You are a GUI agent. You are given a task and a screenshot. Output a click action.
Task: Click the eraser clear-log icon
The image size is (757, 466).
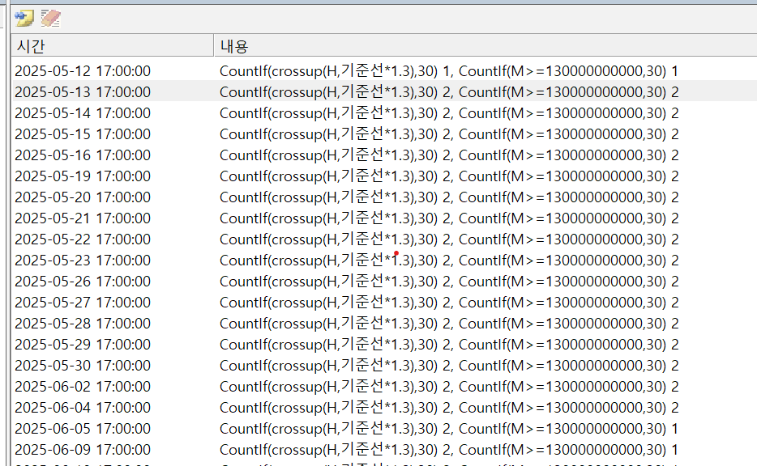click(x=51, y=18)
